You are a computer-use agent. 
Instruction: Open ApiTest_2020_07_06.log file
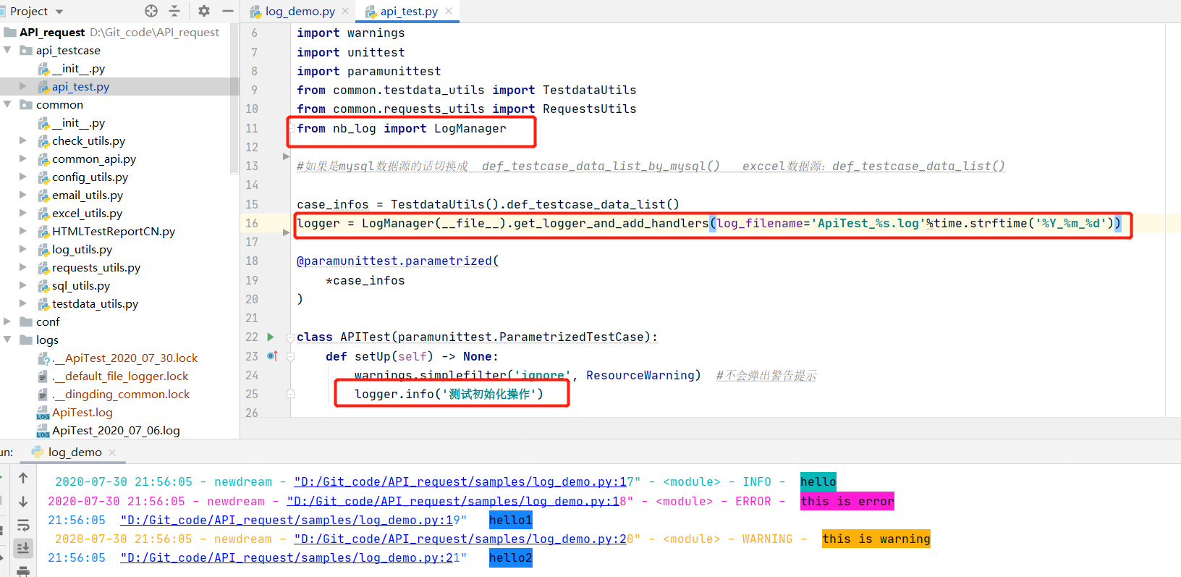click(x=116, y=430)
